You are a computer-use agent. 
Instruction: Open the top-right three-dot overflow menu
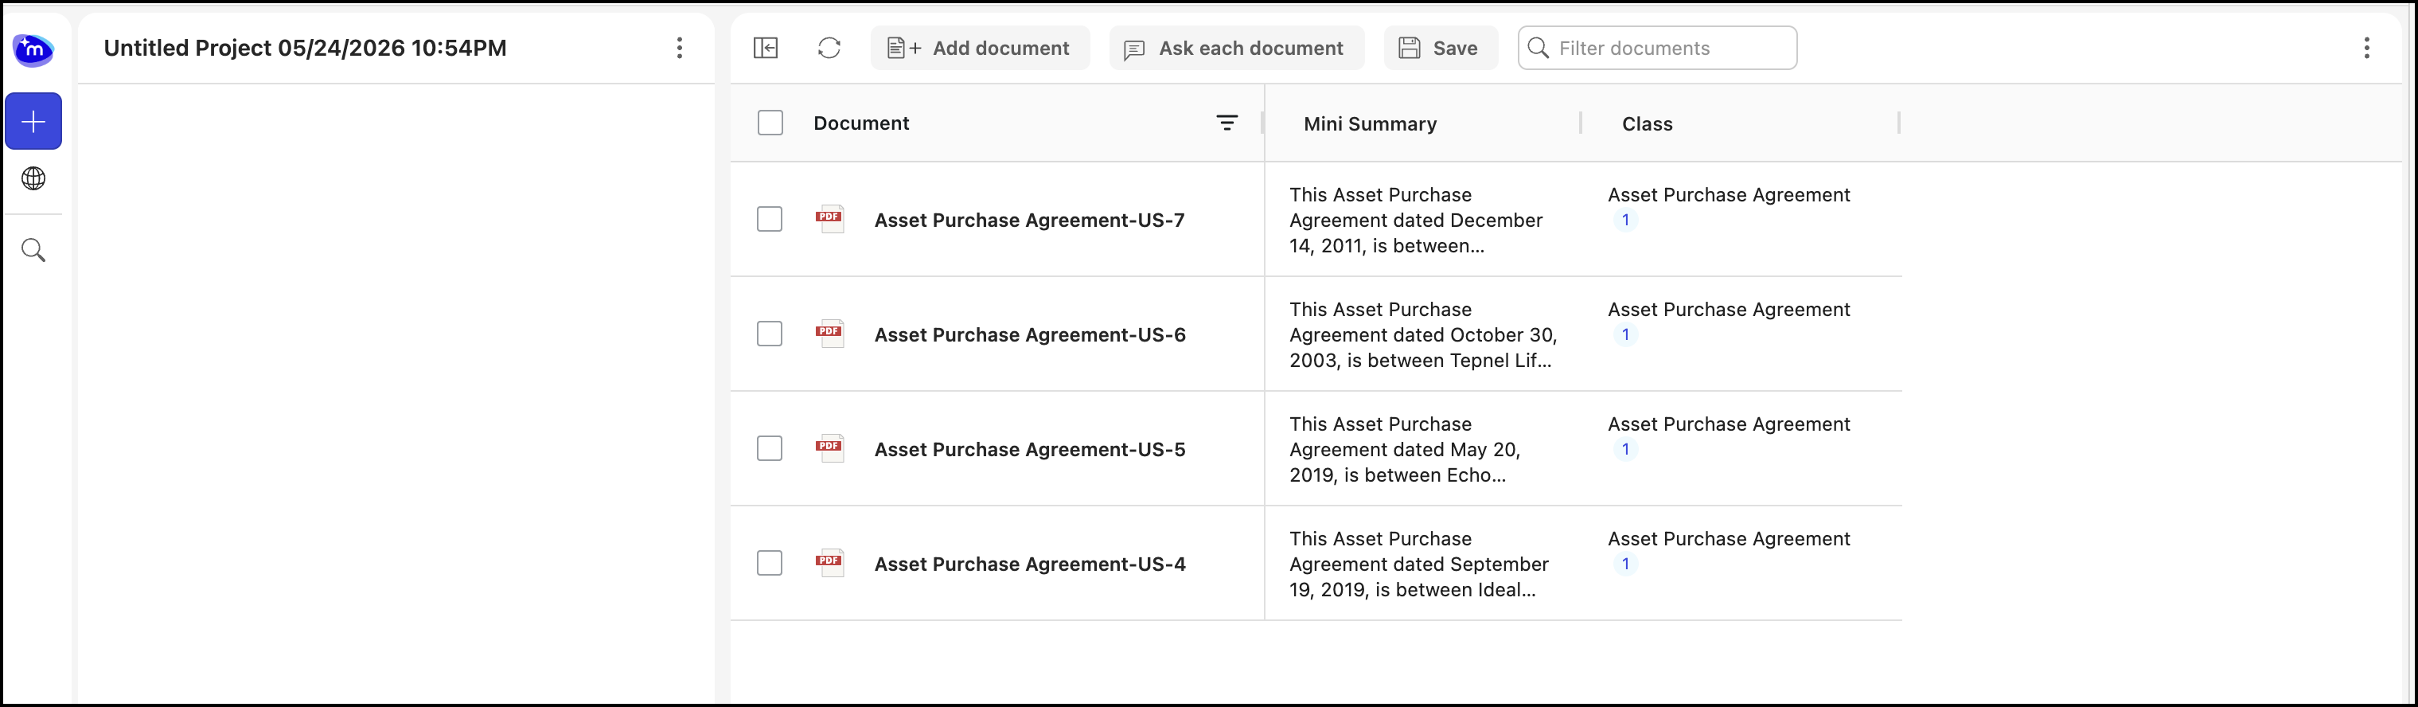pos(2366,48)
